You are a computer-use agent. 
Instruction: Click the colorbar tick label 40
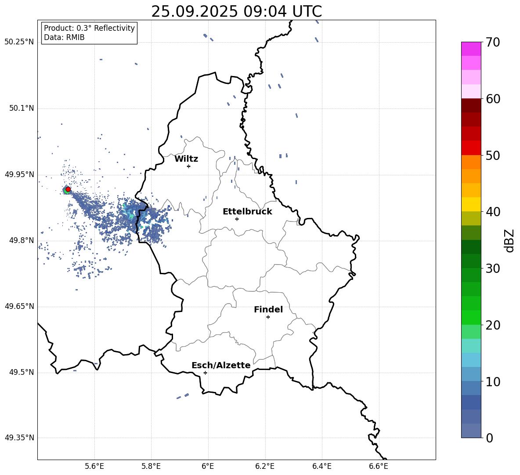point(493,212)
